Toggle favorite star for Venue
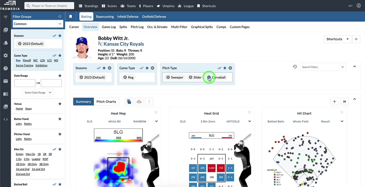The image size is (365, 187). click(60, 104)
